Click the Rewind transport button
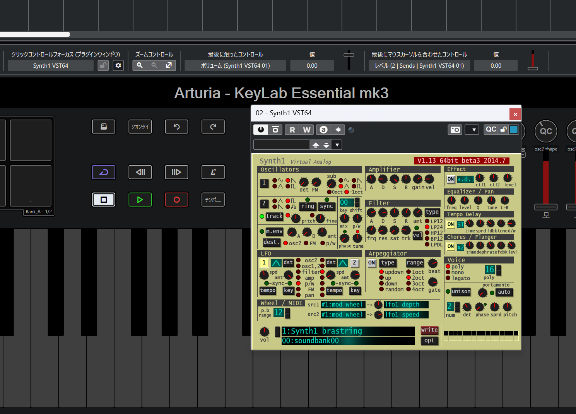This screenshot has width=576, height=414. [x=140, y=172]
